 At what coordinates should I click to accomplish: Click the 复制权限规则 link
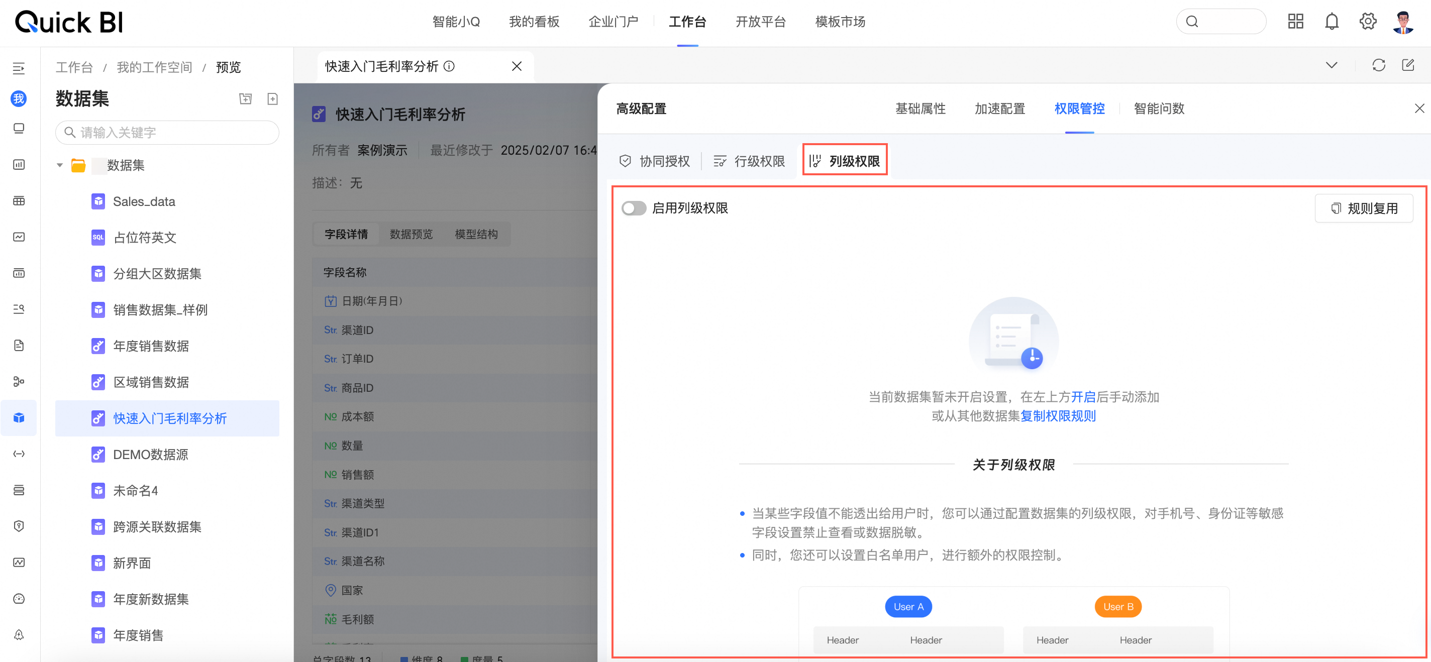[x=1058, y=416]
